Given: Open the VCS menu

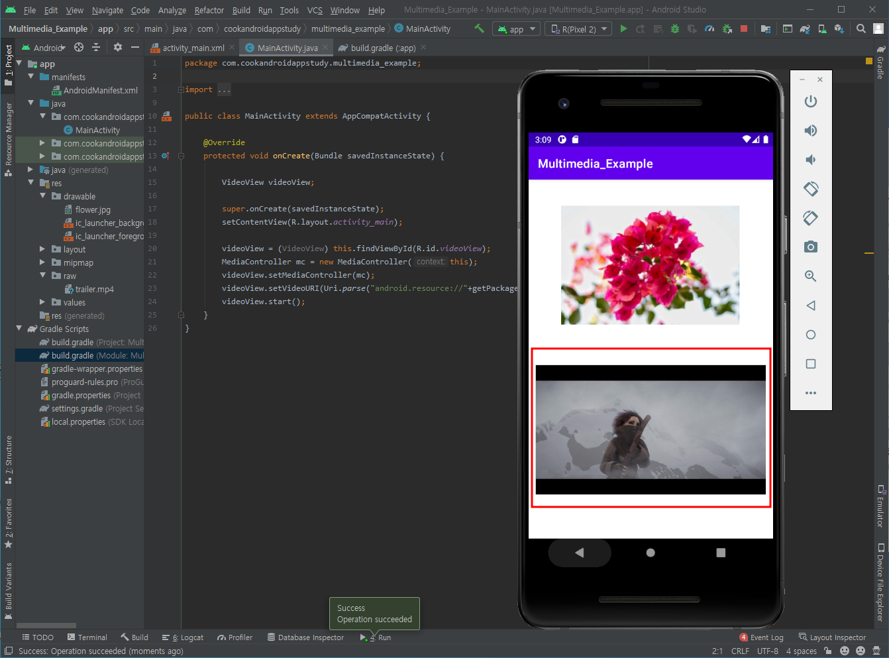Looking at the screenshot, I should (x=315, y=10).
